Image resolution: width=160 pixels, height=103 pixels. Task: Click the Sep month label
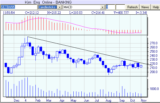[x=122, y=101]
